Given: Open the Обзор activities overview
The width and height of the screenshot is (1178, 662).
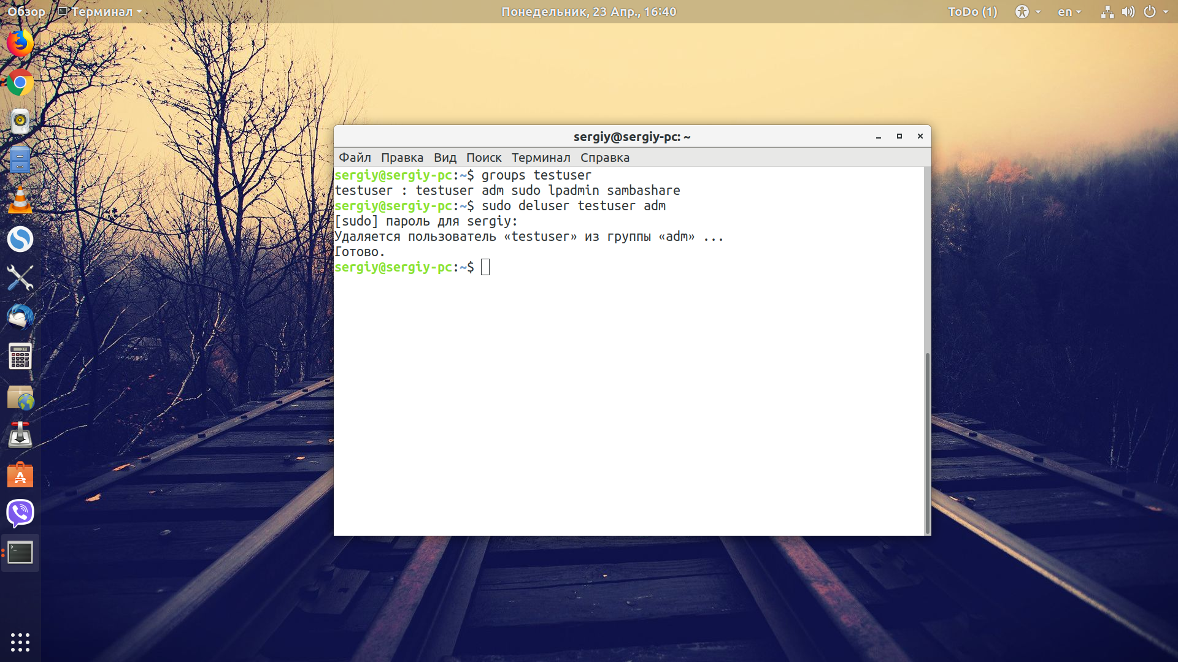Looking at the screenshot, I should coord(26,12).
